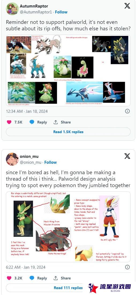Read 111 replies on the second tweet
The height and width of the screenshot is (295, 136).
pyautogui.click(x=68, y=288)
